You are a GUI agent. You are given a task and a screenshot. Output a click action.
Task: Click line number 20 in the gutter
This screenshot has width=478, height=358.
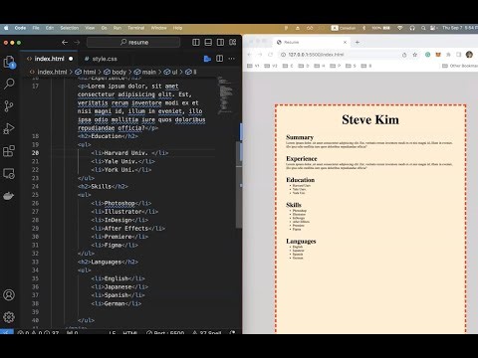click(35, 153)
